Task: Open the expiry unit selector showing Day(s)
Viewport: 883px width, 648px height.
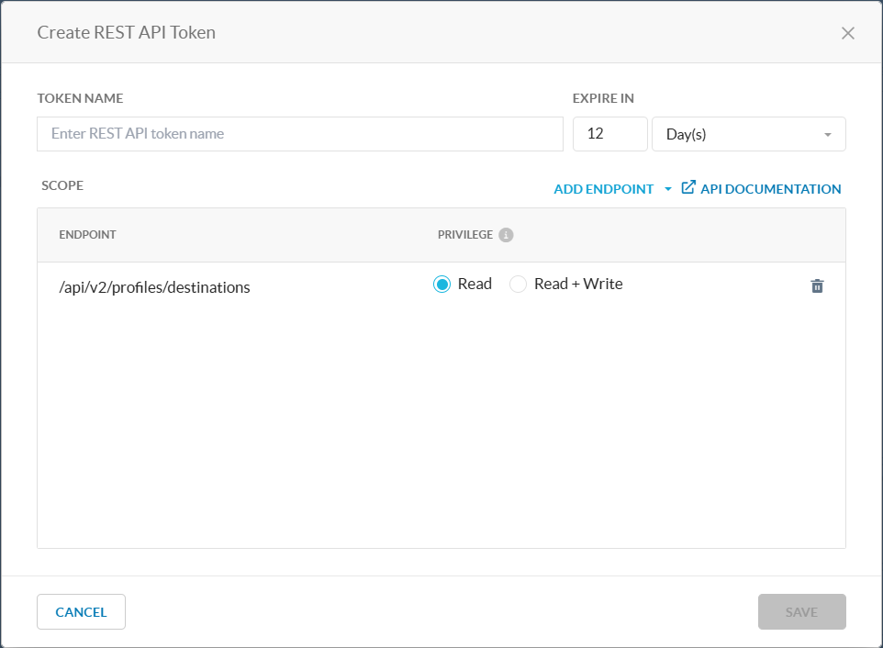Action: (x=748, y=134)
